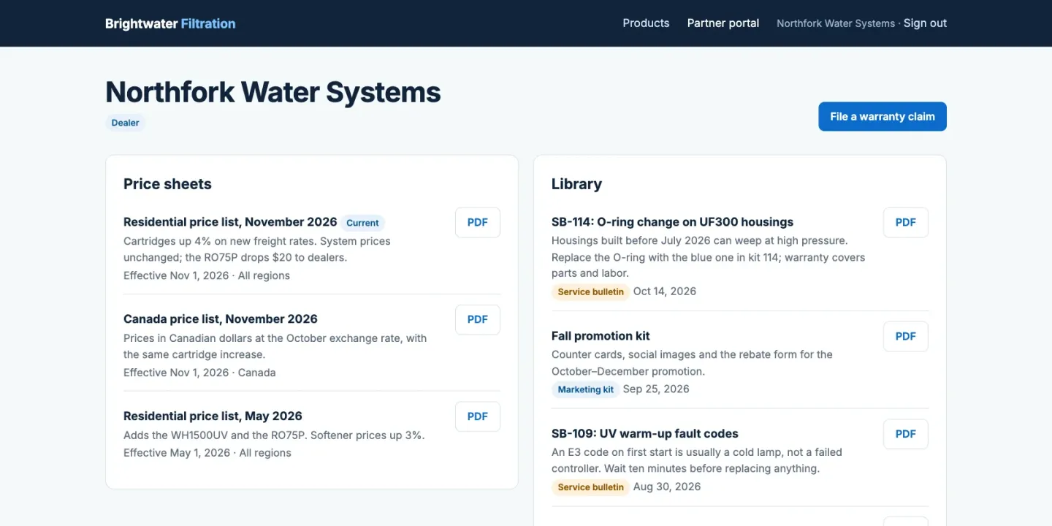The image size is (1052, 526).
Task: Open the Products menu item
Action: click(646, 23)
